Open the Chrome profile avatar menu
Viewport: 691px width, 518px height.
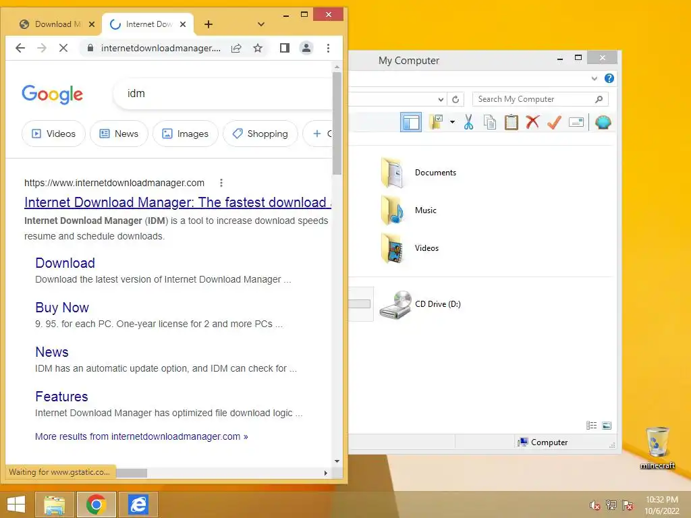click(306, 48)
